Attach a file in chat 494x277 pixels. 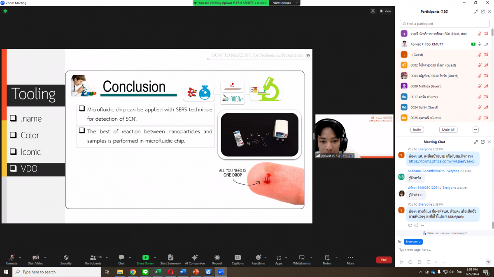419,262
